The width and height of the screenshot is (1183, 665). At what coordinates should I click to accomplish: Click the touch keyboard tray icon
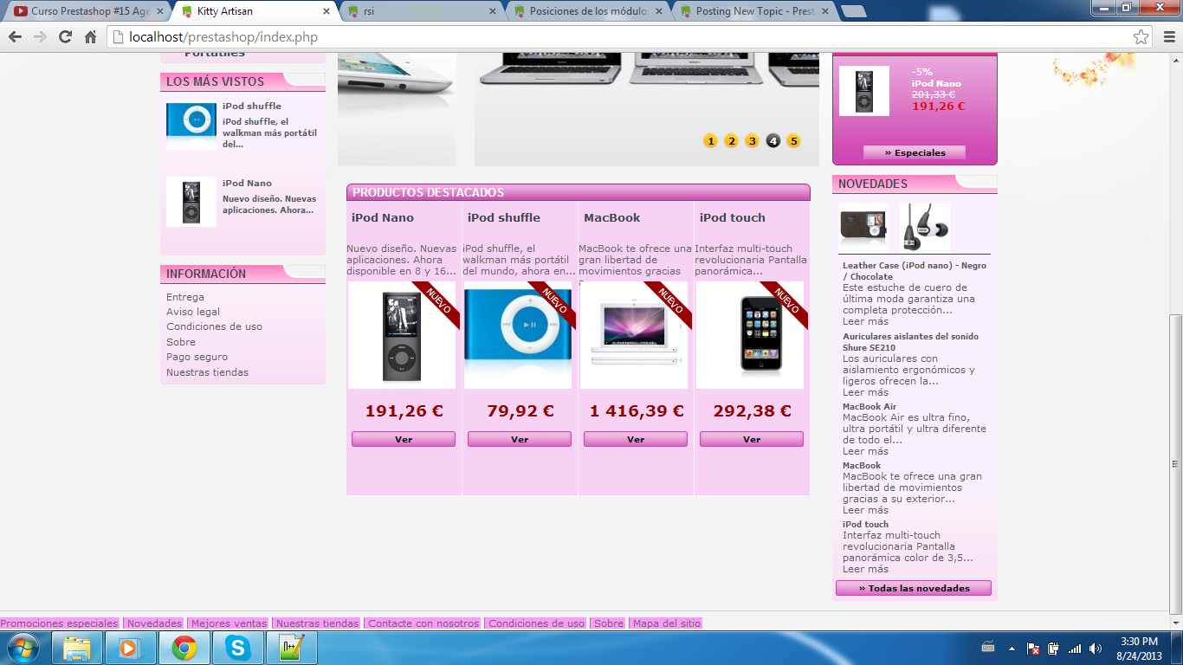click(988, 648)
